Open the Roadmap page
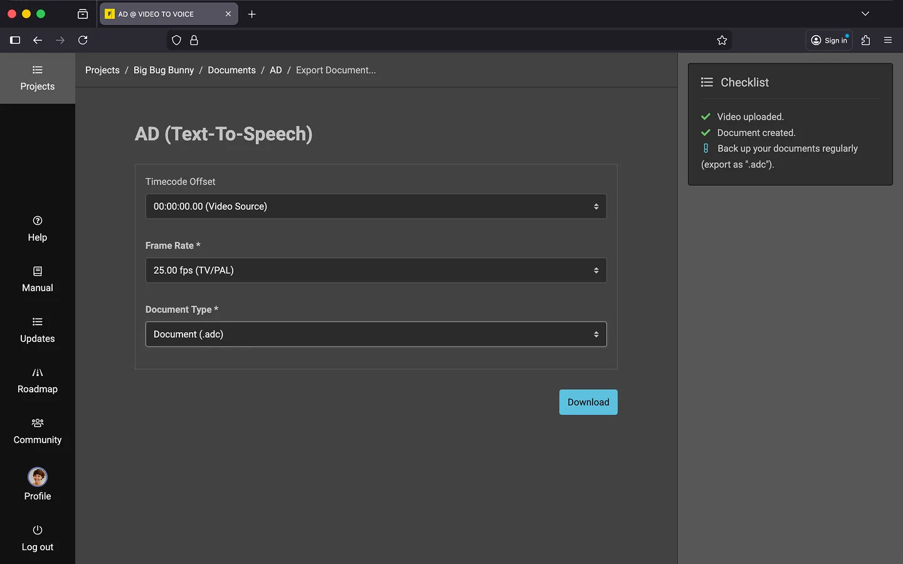903x564 pixels. coord(38,381)
